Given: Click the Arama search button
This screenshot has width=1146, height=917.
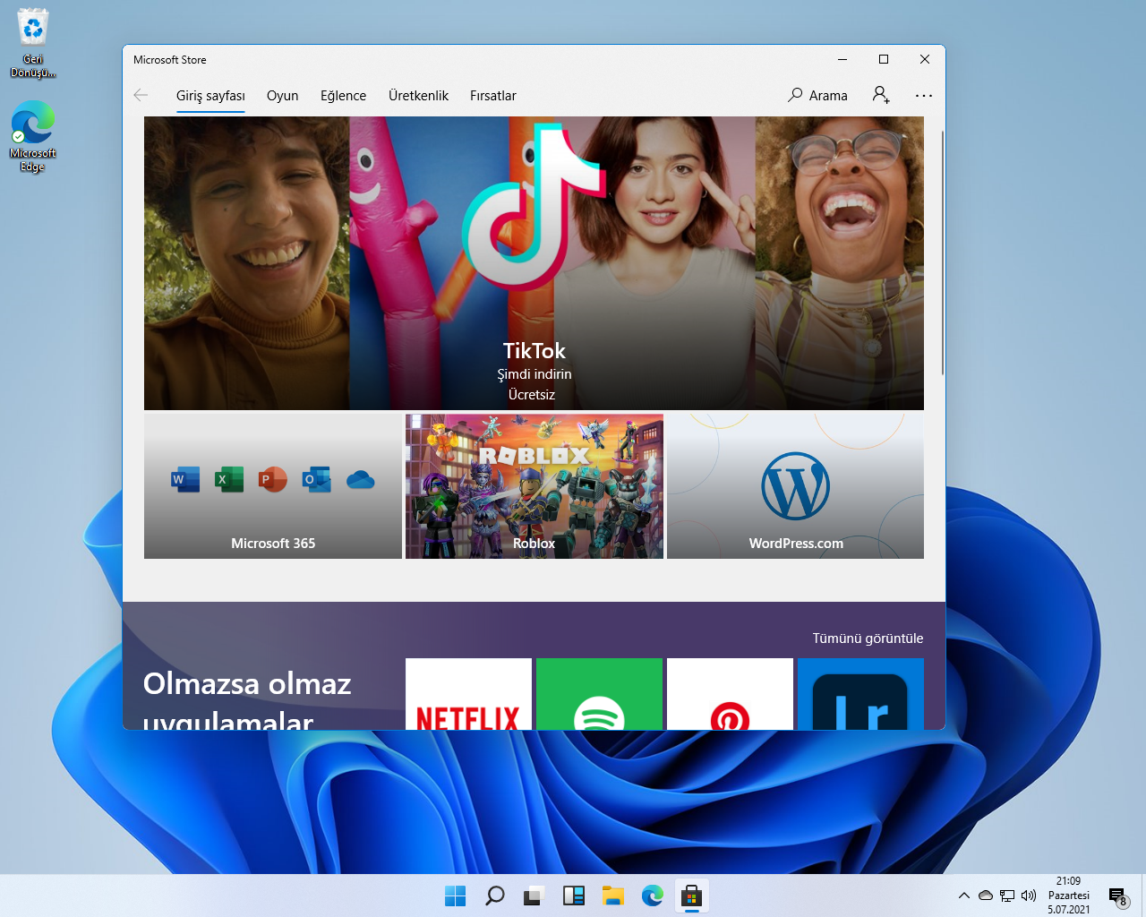Looking at the screenshot, I should click(817, 95).
